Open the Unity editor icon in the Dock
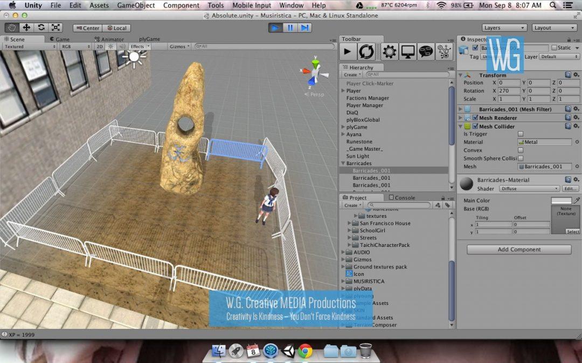The width and height of the screenshot is (582, 363). (288, 351)
